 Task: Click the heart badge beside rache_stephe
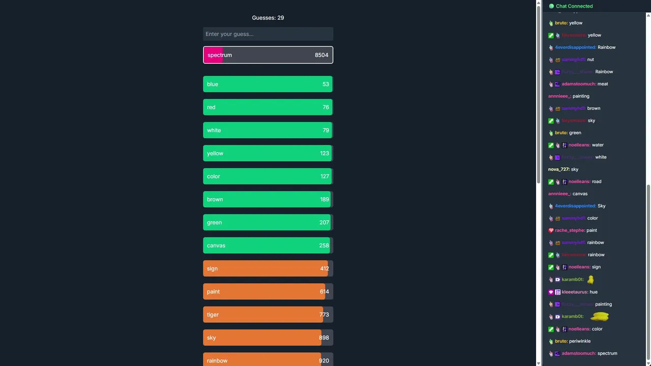click(x=551, y=230)
